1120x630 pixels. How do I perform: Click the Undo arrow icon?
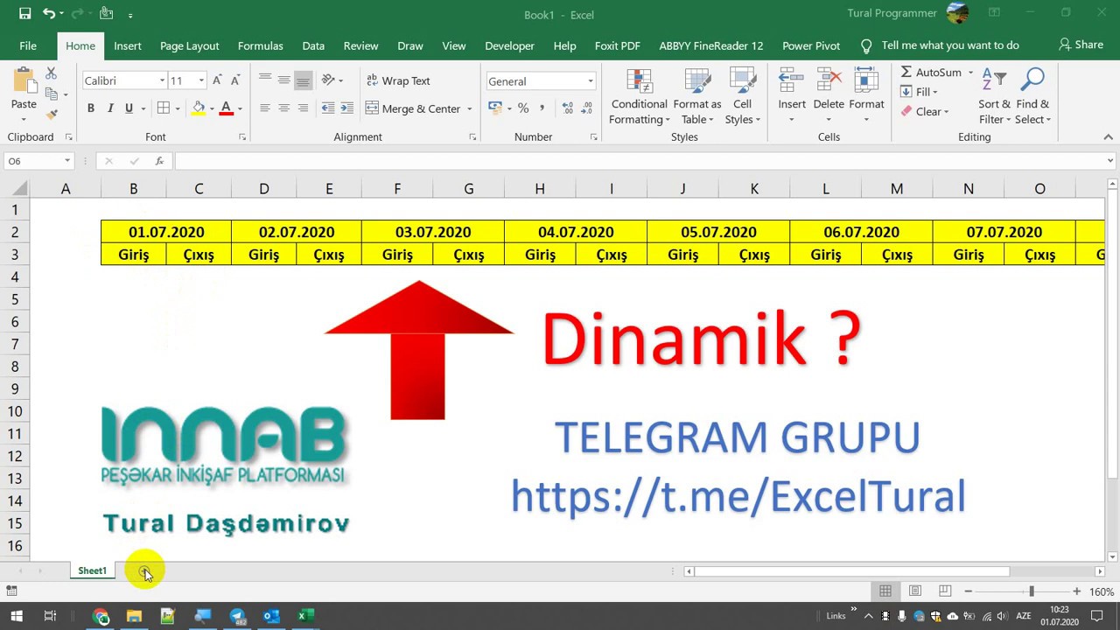pos(49,14)
